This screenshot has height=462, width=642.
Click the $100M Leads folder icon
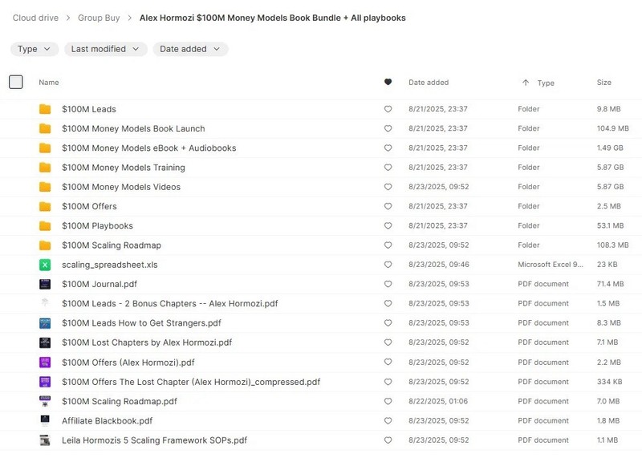[45, 109]
